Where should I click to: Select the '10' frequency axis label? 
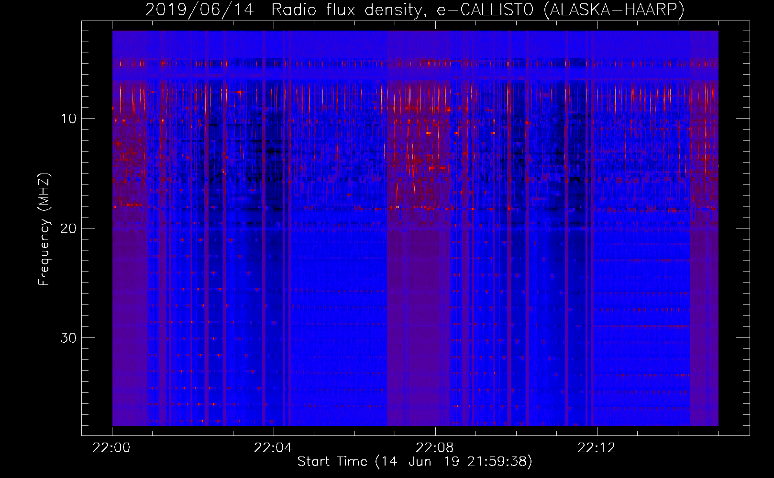pyautogui.click(x=69, y=119)
